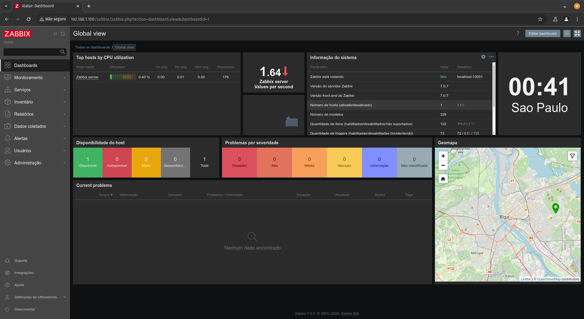
Task: Expand Definições de Utilizadores menu
Action: pos(36,297)
